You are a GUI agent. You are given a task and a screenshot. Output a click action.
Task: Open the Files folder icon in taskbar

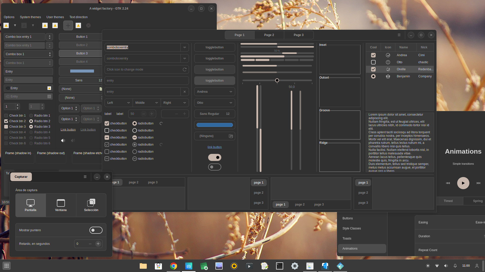click(x=143, y=266)
